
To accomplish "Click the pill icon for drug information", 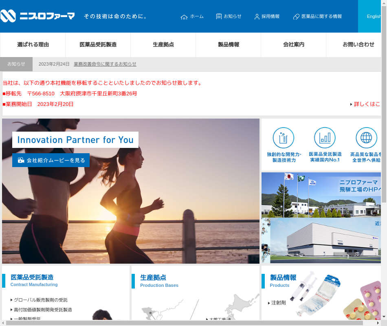I will point(296,17).
